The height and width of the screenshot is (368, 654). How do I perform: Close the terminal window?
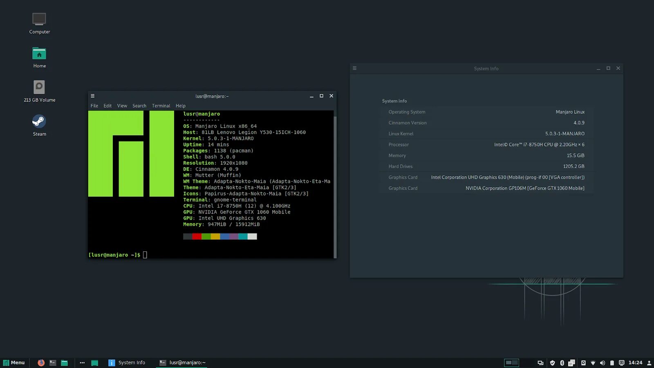tap(331, 96)
